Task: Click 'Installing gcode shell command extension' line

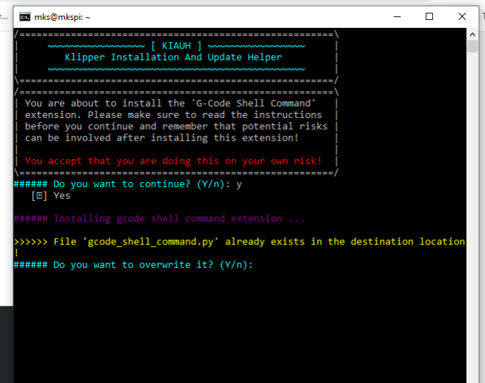Action: (x=159, y=219)
